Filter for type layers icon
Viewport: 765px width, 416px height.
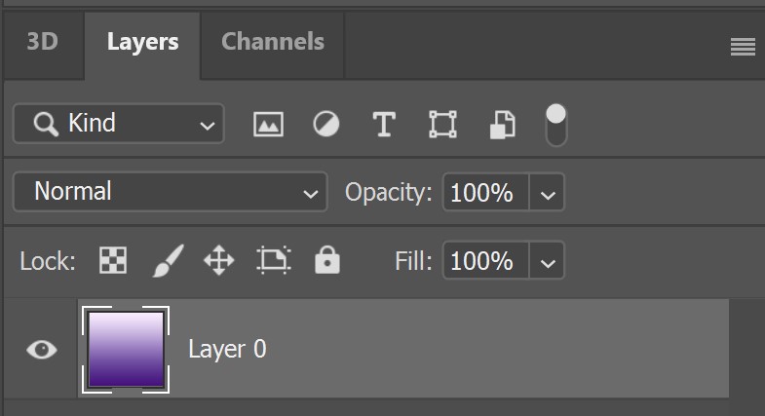384,124
